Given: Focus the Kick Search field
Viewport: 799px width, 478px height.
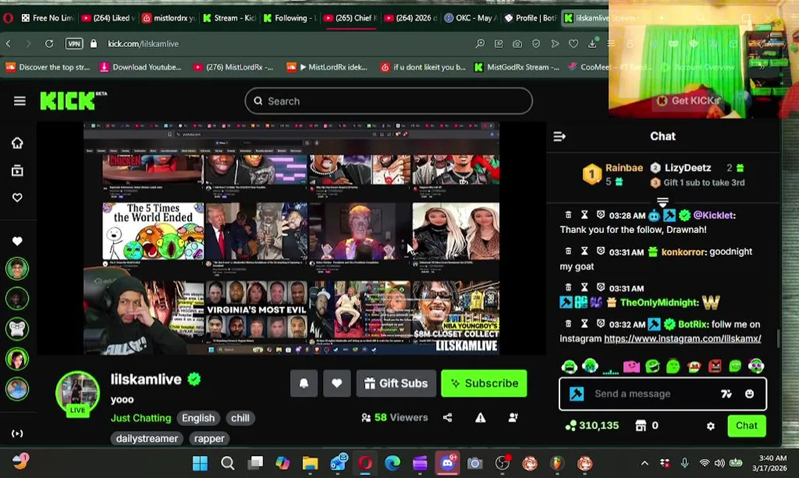Looking at the screenshot, I should click(389, 101).
